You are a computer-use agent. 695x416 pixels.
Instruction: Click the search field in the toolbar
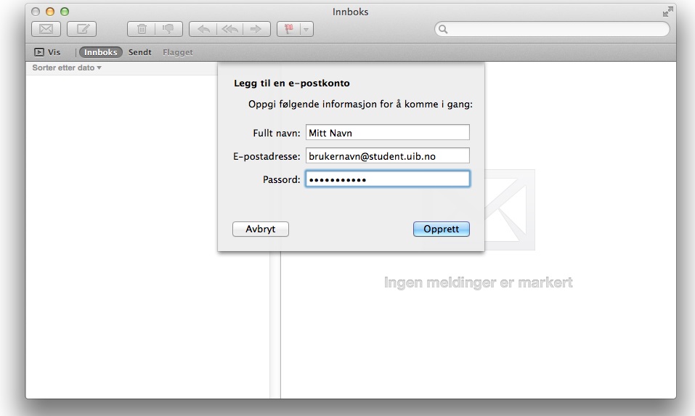pyautogui.click(x=552, y=29)
